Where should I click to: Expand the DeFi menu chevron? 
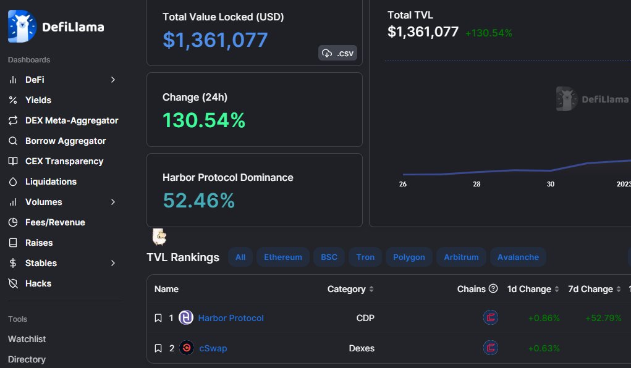click(113, 80)
